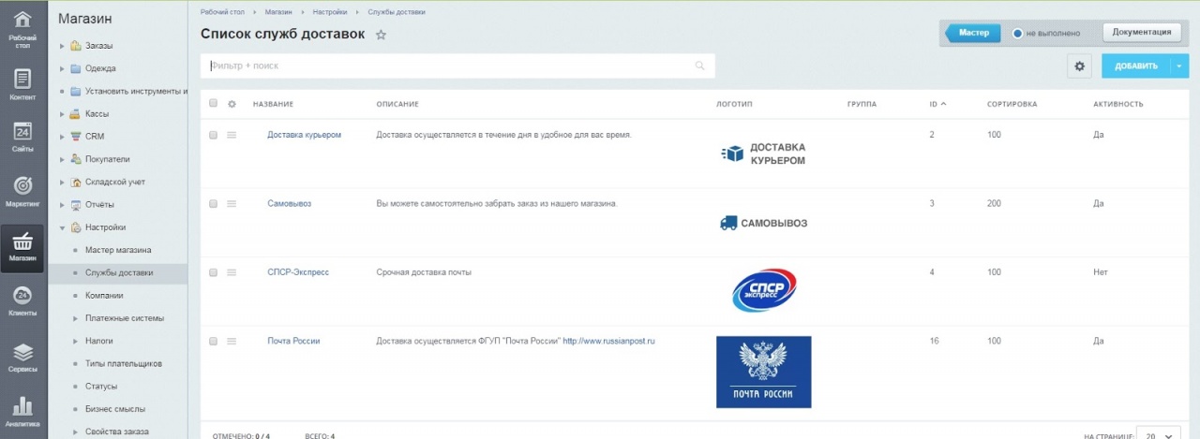1200x439 pixels.
Task: Open Компании menu item
Action: (104, 296)
